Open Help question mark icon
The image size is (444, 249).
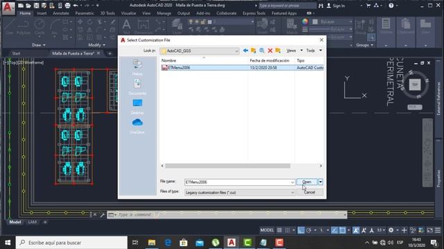coord(391,6)
